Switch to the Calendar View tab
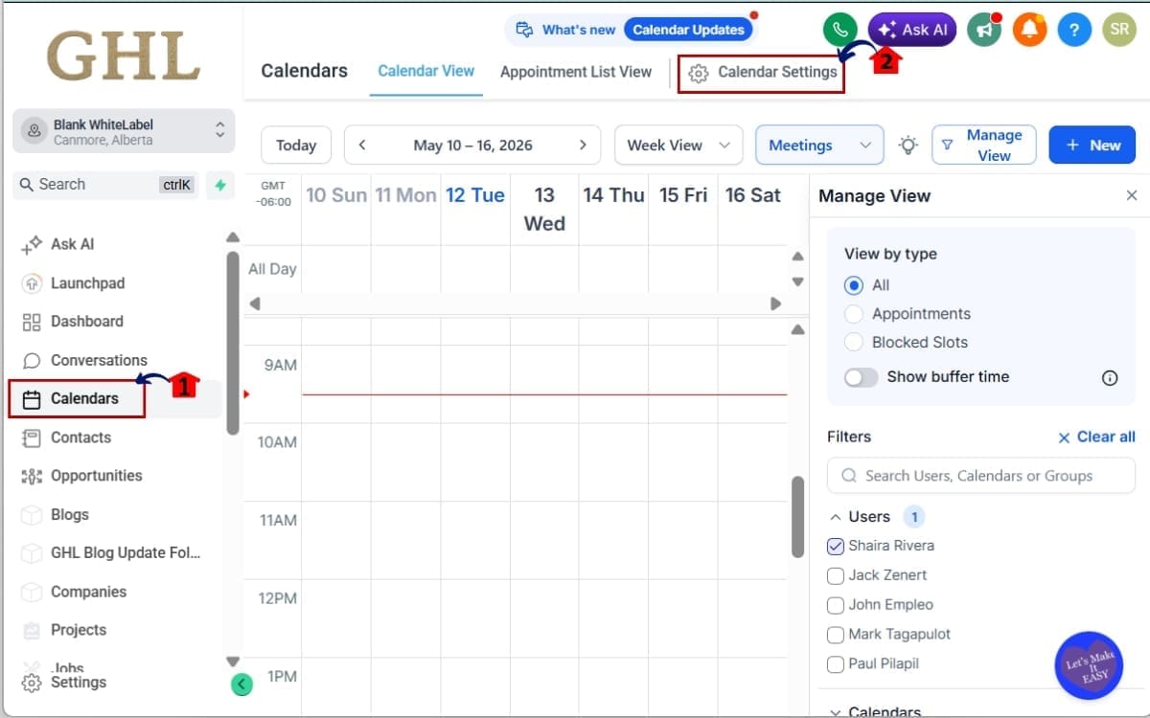 [x=426, y=71]
